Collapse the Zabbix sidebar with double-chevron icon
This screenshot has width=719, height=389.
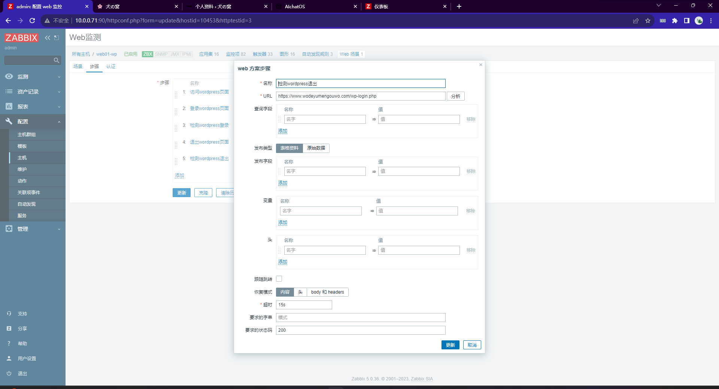coord(48,38)
